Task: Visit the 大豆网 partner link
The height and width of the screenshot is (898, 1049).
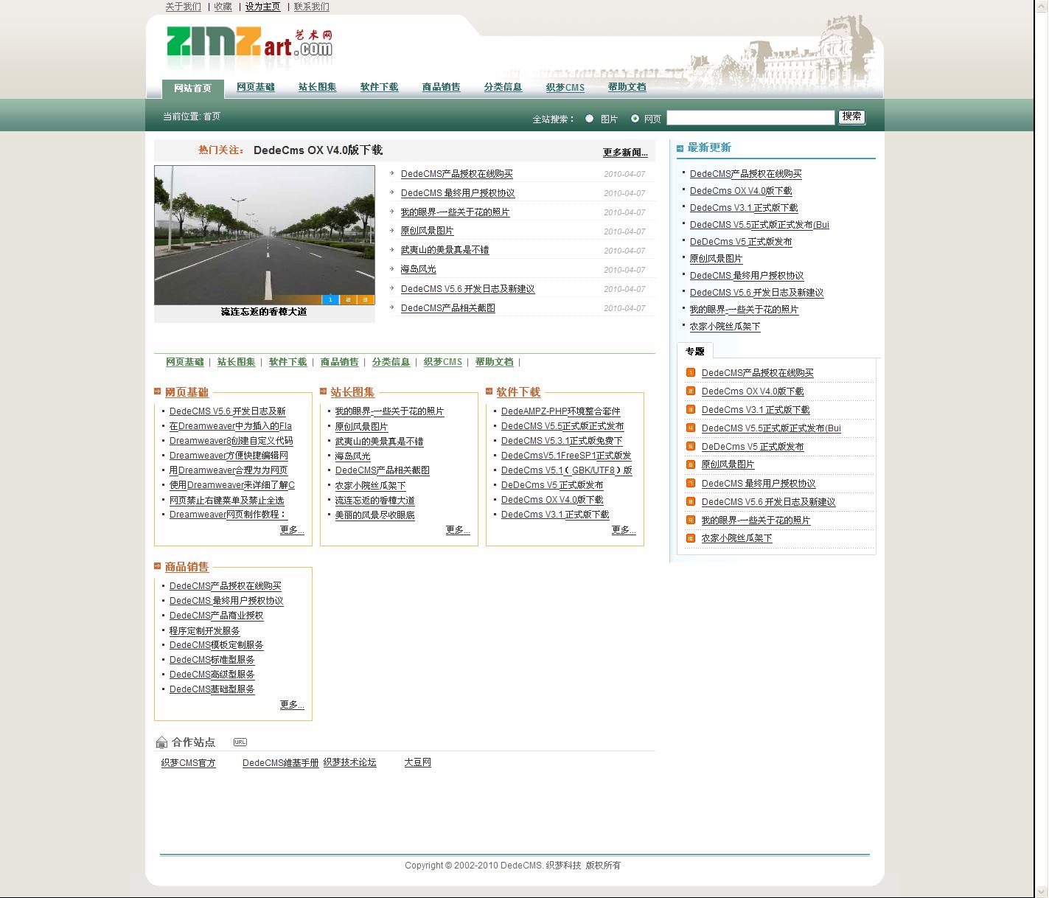Action: pos(417,762)
